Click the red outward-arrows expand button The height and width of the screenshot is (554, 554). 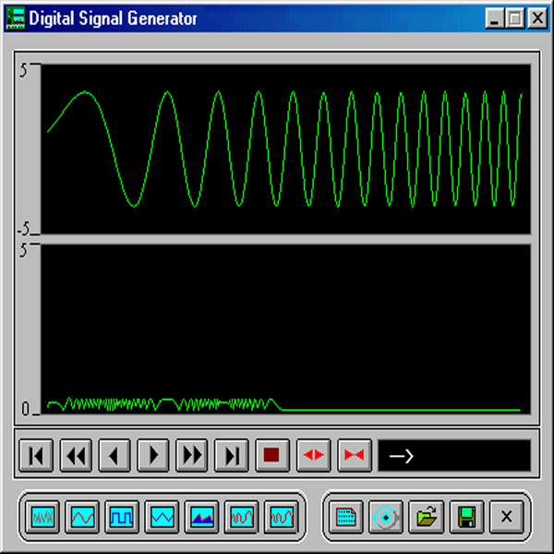pos(313,455)
